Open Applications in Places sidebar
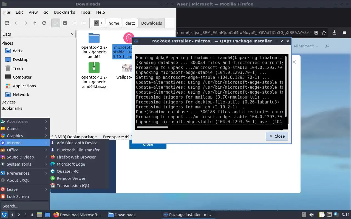351x219 pixels. tap(24, 86)
